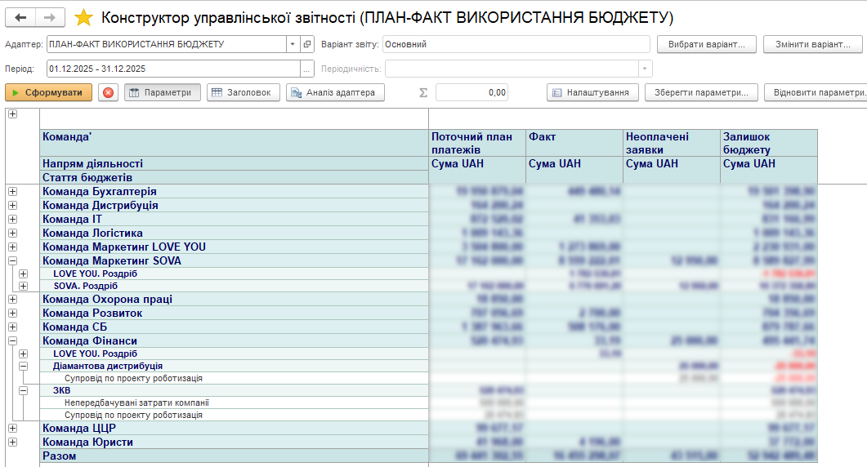This screenshot has width=867, height=467.
Task: Open the Адаптер dropdown arrow
Action: 293,44
